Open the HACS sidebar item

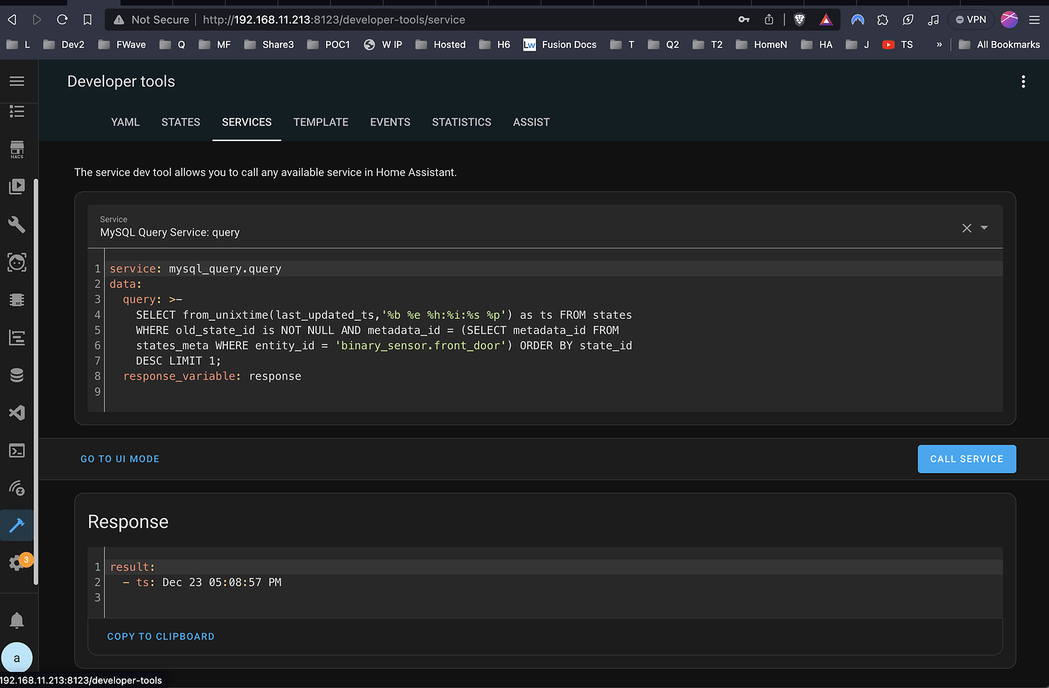pyautogui.click(x=17, y=149)
